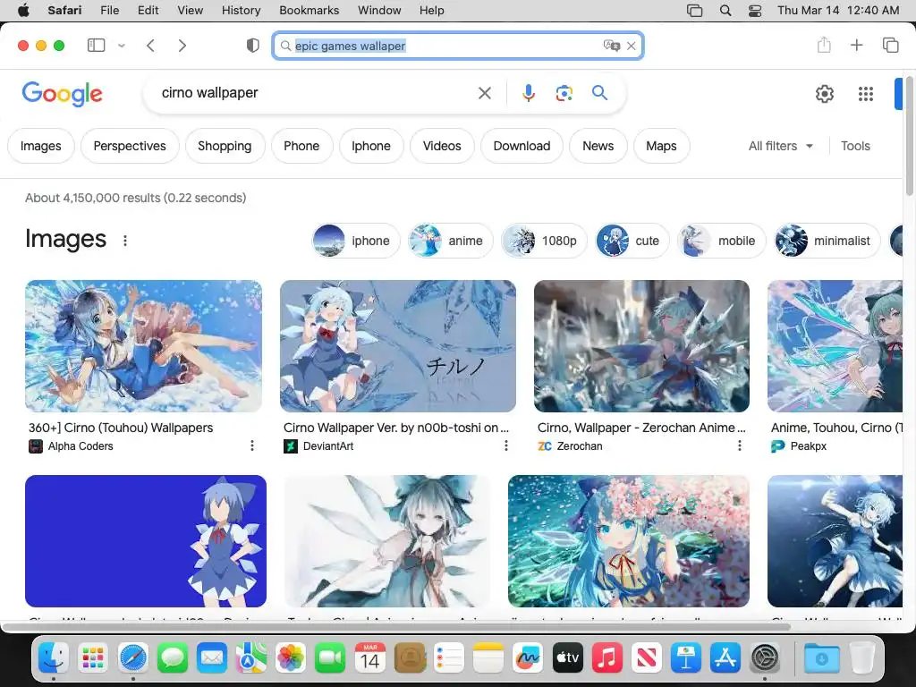Switch to the Maps filter chip
This screenshot has height=687, width=916.
tap(661, 146)
